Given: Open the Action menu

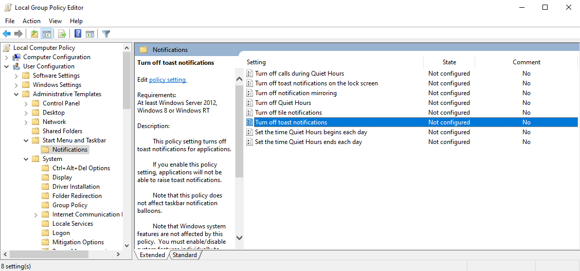Looking at the screenshot, I should click(x=31, y=21).
